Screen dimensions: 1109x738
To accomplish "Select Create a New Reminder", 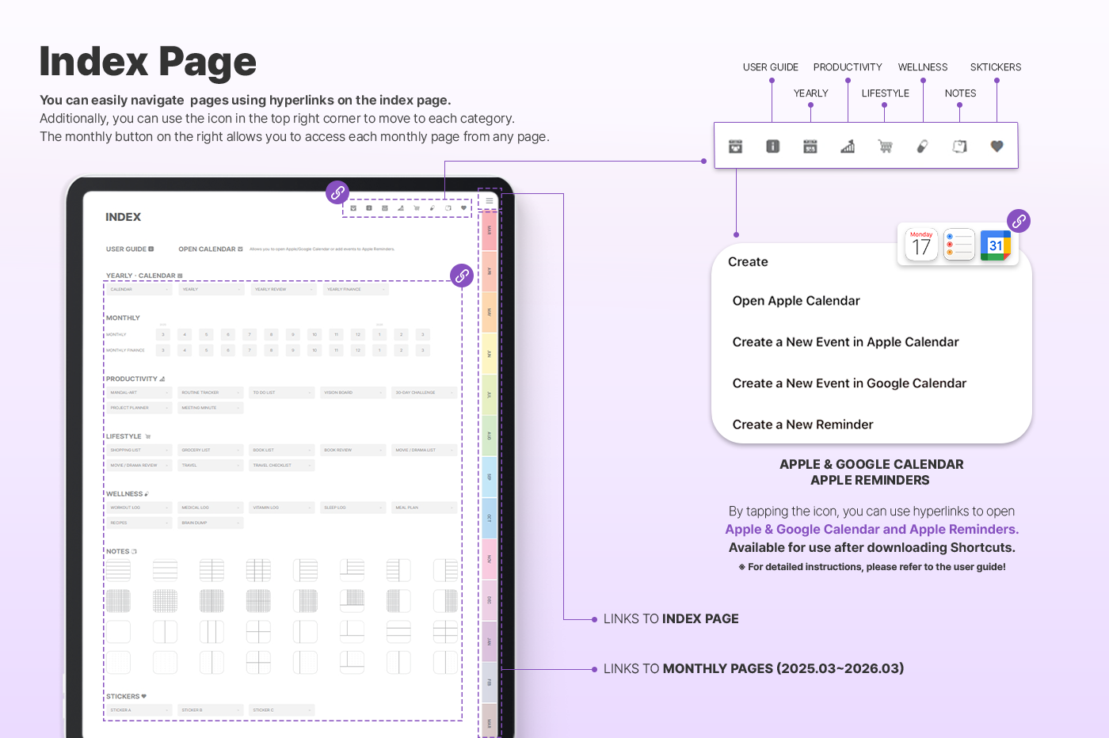I will click(802, 424).
